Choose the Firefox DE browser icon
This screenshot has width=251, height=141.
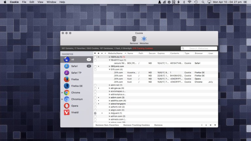pyautogui.click(x=67, y=86)
